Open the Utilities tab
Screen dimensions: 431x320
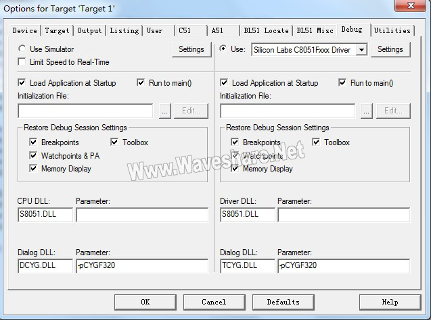pos(392,30)
